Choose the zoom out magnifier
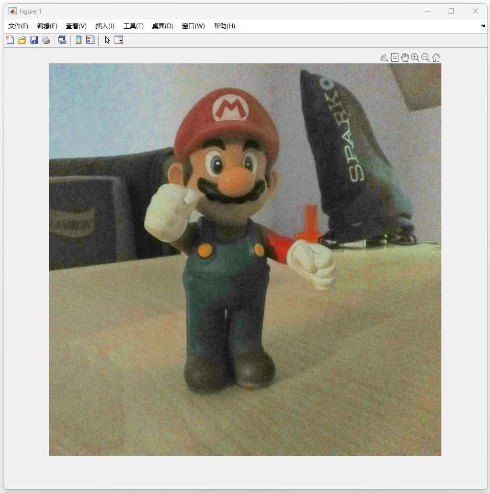Viewport: 490px width, 493px height. pyautogui.click(x=426, y=58)
